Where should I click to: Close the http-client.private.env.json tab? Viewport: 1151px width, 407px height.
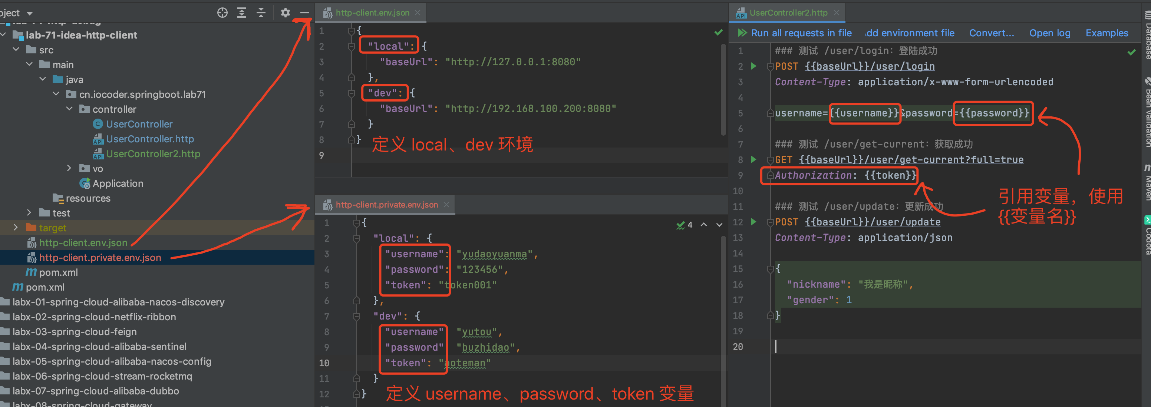(x=446, y=205)
